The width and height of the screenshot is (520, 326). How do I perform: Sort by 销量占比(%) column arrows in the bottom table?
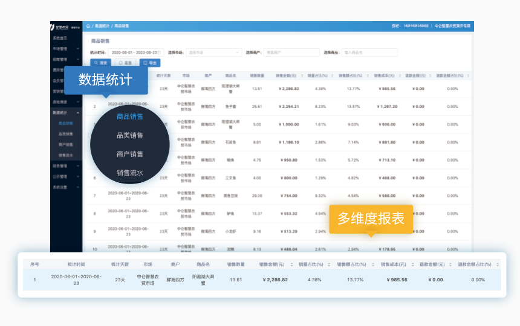(329, 264)
